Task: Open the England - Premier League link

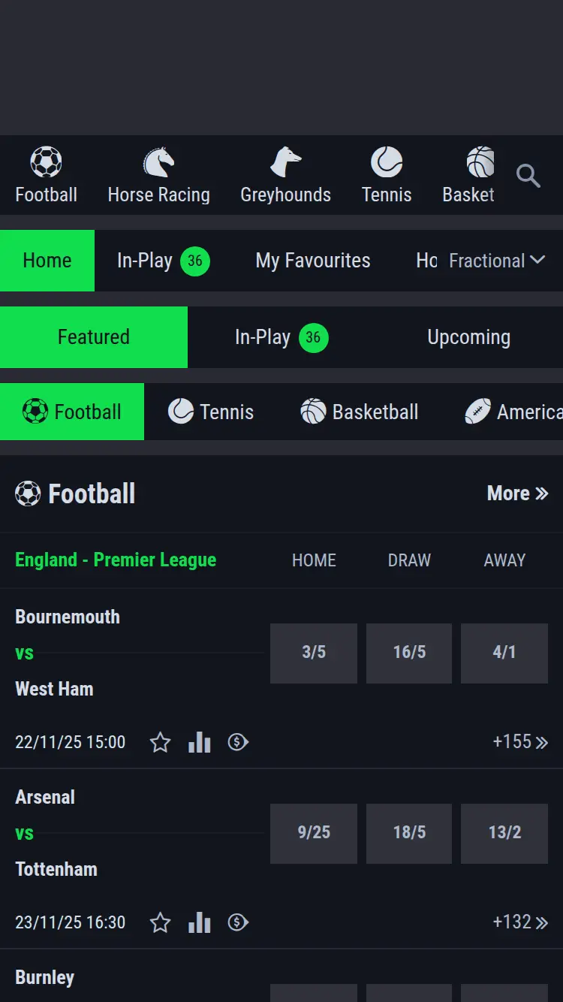Action: tap(116, 560)
